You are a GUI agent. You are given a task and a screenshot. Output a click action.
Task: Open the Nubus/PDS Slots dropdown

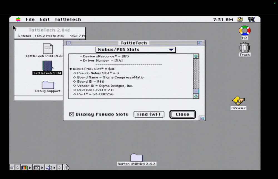(136, 50)
